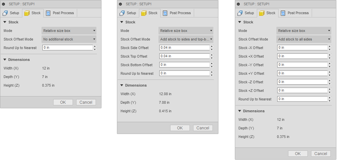Open Post Process tab in left dialog
This screenshot has height=160, width=337.
[60, 13]
